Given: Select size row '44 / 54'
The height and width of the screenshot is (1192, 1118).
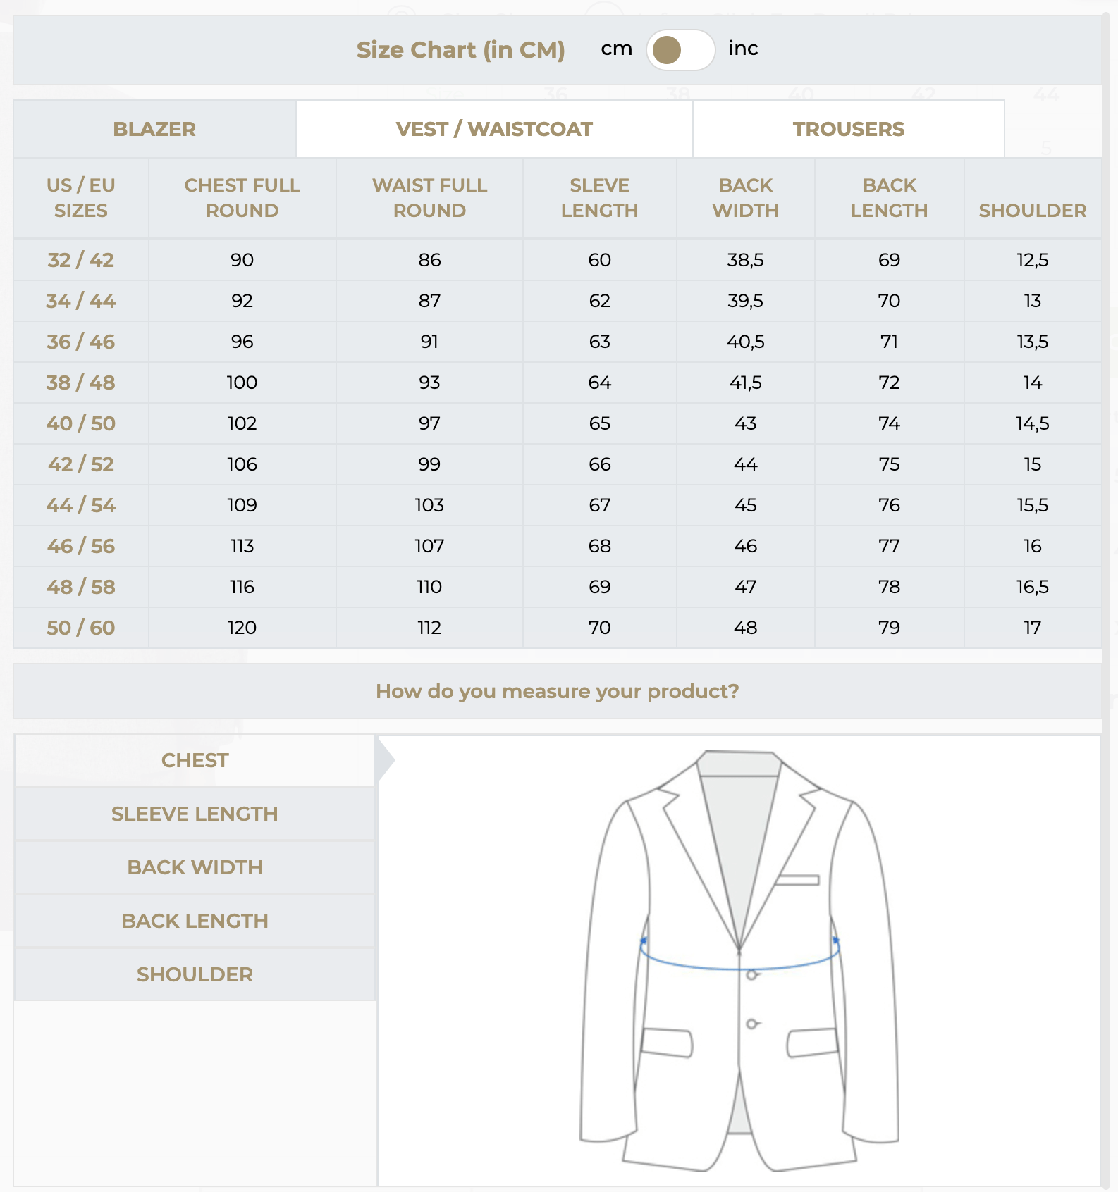Looking at the screenshot, I should 558,505.
